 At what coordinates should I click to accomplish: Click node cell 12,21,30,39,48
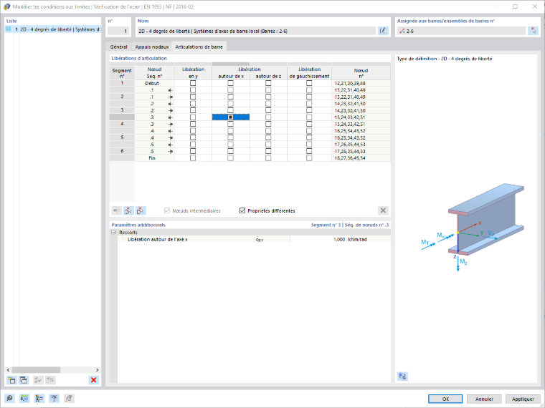coord(361,83)
